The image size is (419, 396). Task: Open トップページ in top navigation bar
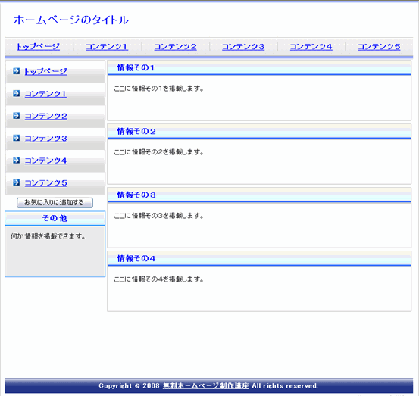(x=38, y=47)
